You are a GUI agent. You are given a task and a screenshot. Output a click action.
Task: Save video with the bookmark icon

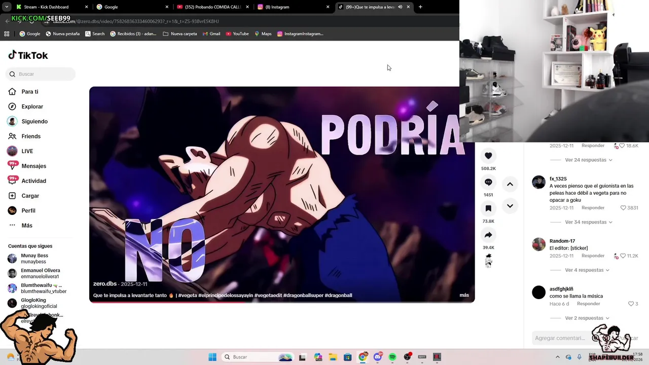point(488,208)
